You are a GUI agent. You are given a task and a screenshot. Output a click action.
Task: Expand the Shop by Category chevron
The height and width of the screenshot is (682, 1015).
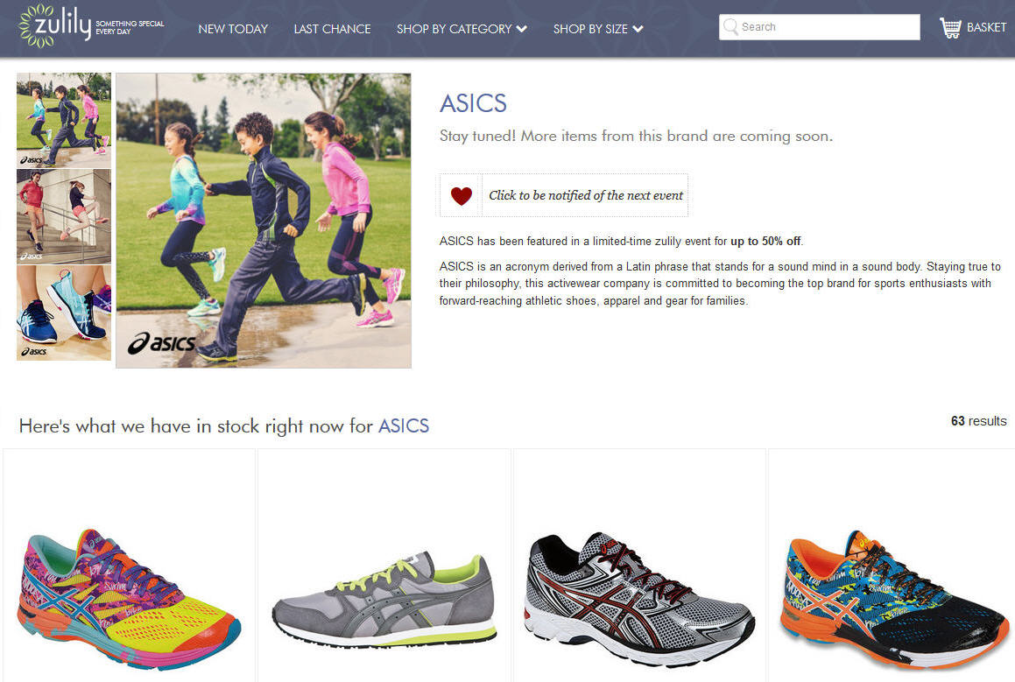522,29
